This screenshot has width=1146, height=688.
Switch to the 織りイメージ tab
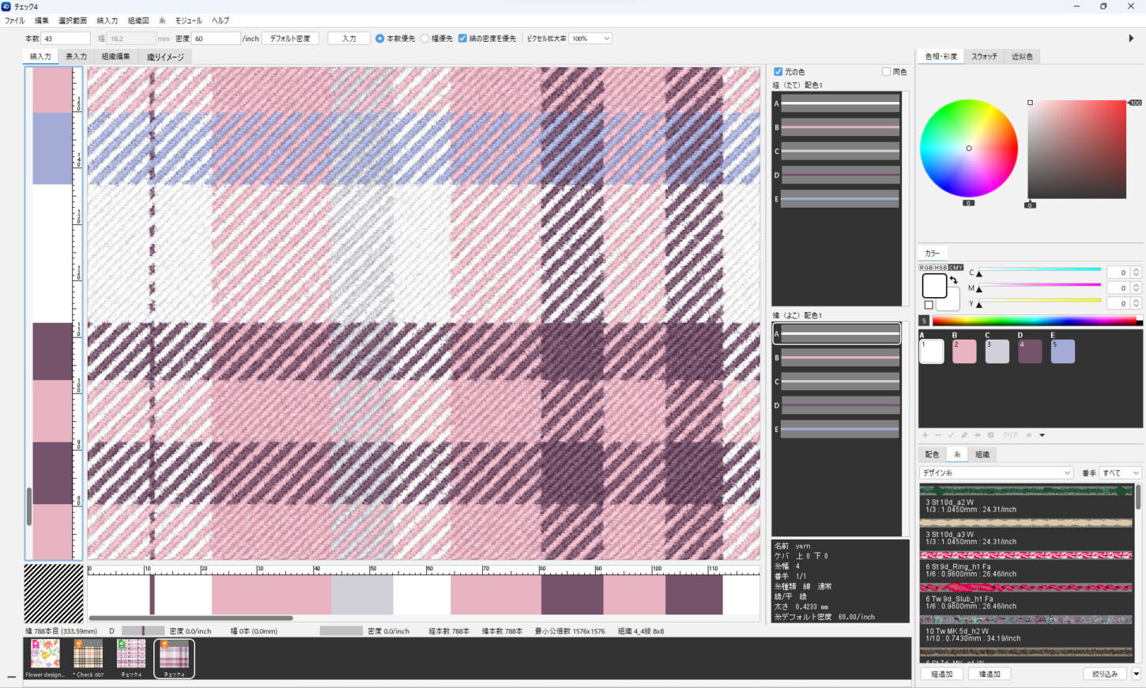click(165, 57)
